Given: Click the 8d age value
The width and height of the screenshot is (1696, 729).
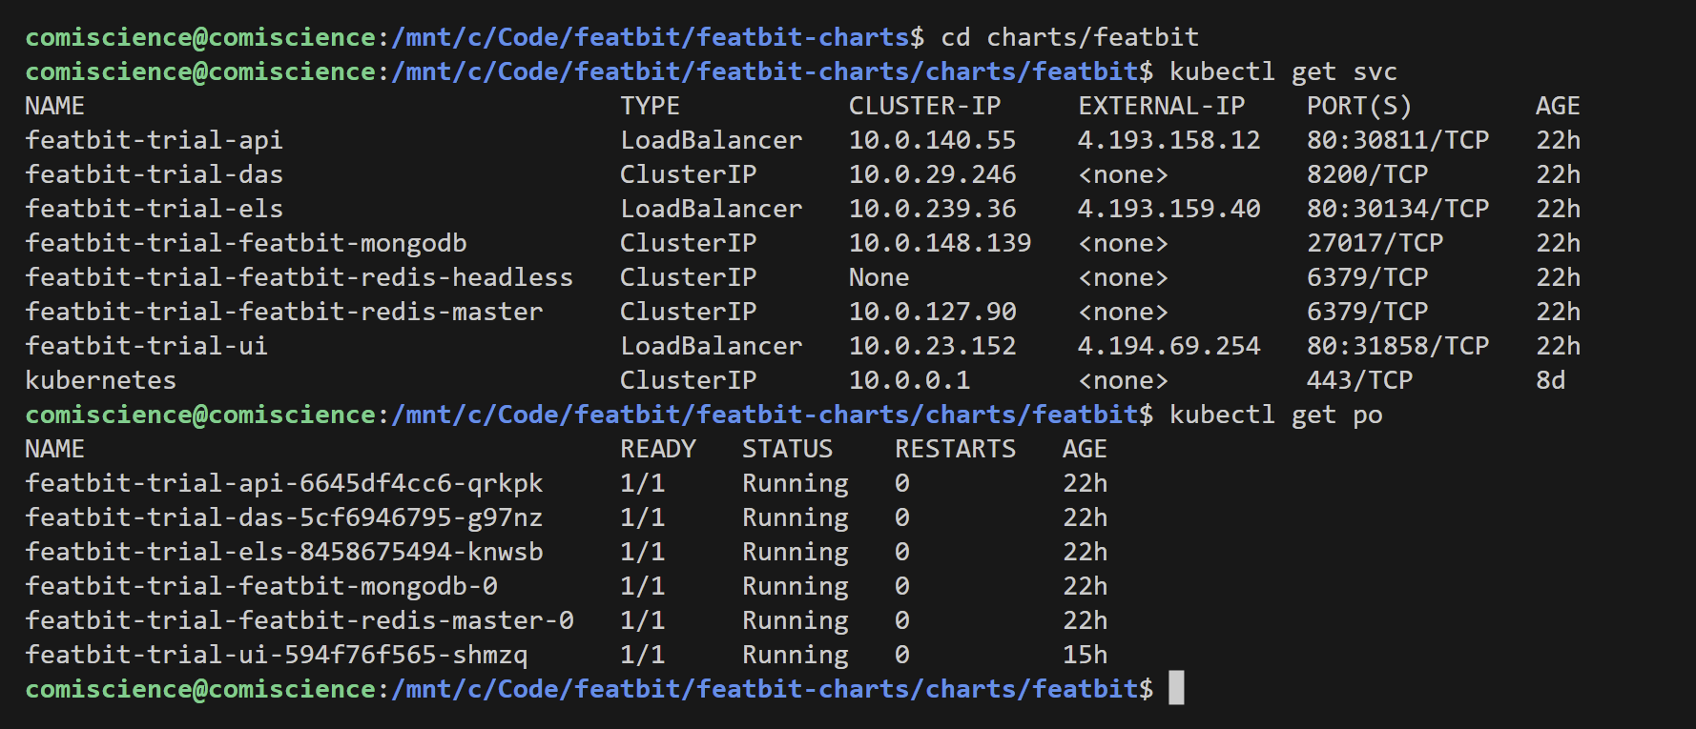Looking at the screenshot, I should (1550, 380).
